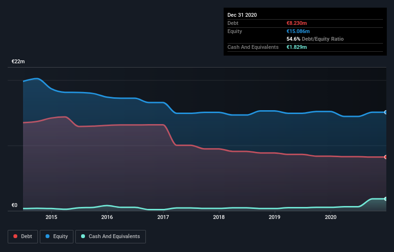Click the 2017 x-axis label

click(163, 217)
